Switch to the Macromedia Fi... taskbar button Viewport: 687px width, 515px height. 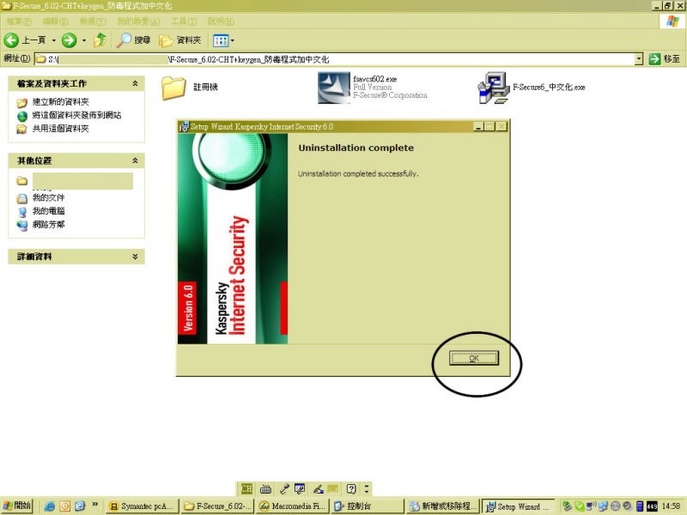[293, 506]
